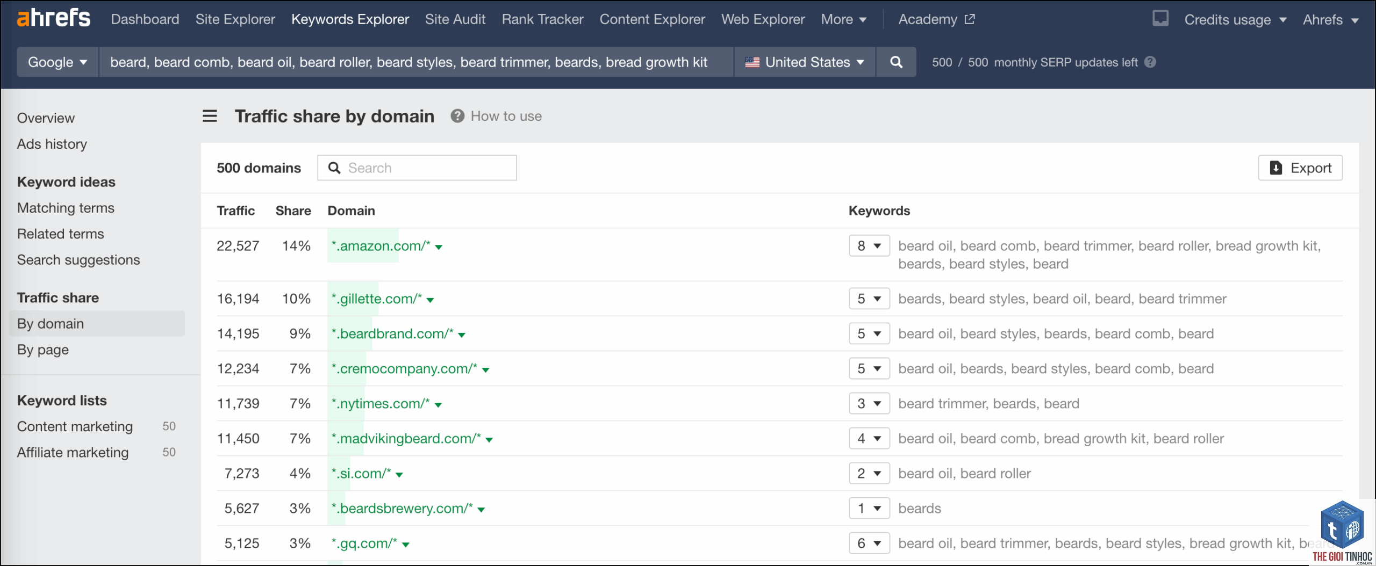Open the Affiliate marketing keyword list
Screen dimensions: 1376x566
point(73,453)
